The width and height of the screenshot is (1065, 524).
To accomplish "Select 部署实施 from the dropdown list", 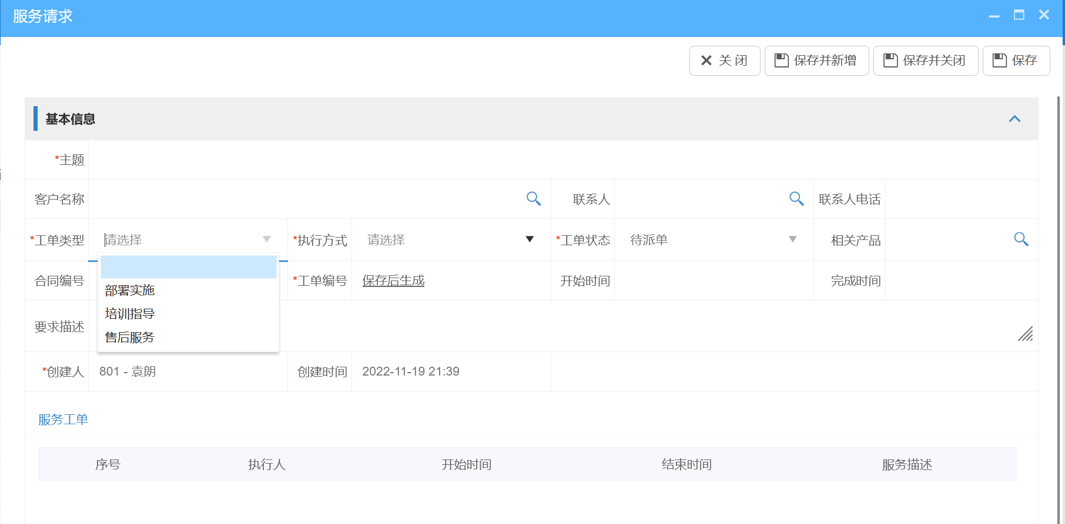I will [x=130, y=290].
